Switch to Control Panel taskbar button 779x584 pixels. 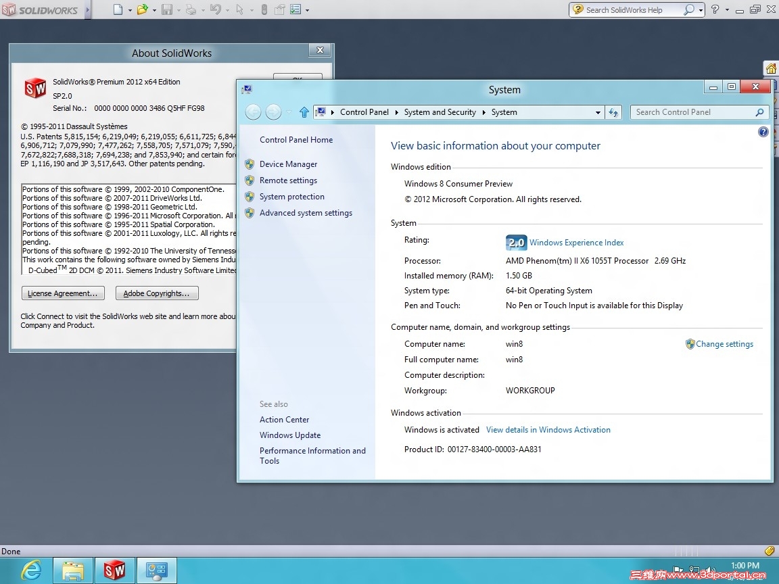pyautogui.click(x=156, y=570)
